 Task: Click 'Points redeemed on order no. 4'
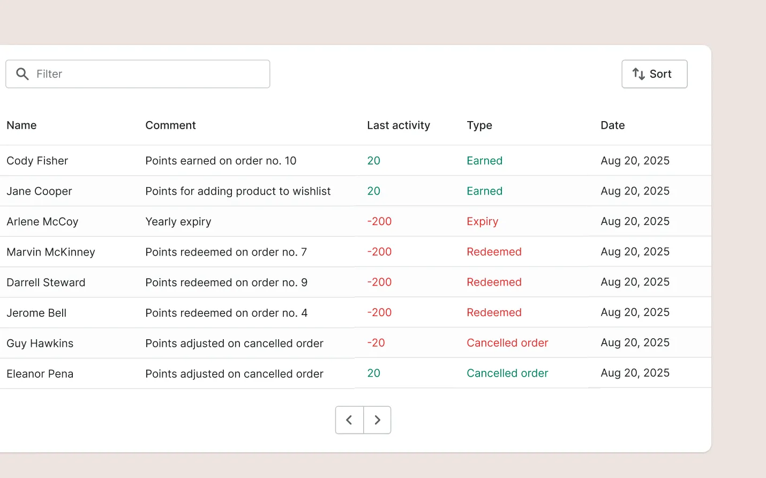[227, 313]
